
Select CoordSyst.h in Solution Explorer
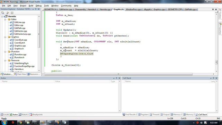(20, 43)
